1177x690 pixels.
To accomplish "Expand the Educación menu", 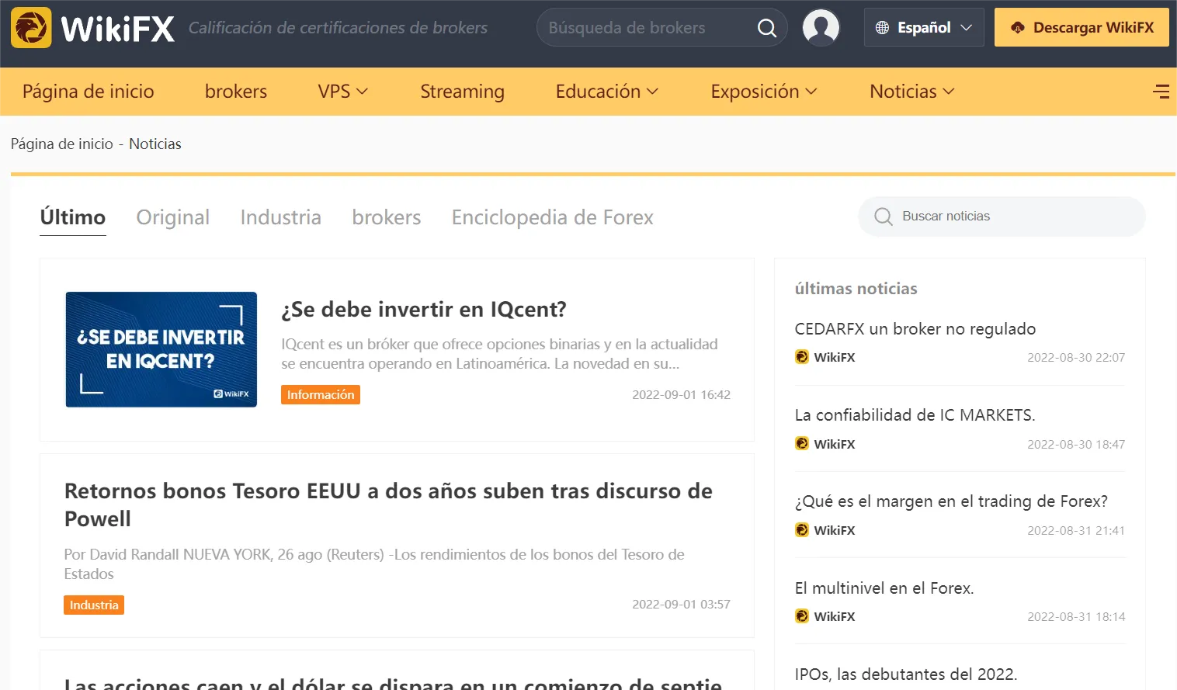I will (x=607, y=92).
